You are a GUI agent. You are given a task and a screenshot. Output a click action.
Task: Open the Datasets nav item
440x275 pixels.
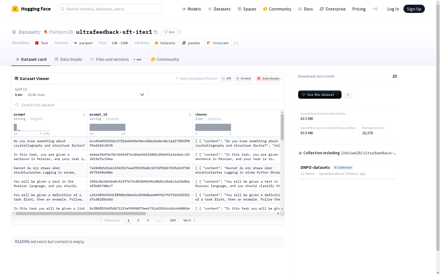pos(219,9)
